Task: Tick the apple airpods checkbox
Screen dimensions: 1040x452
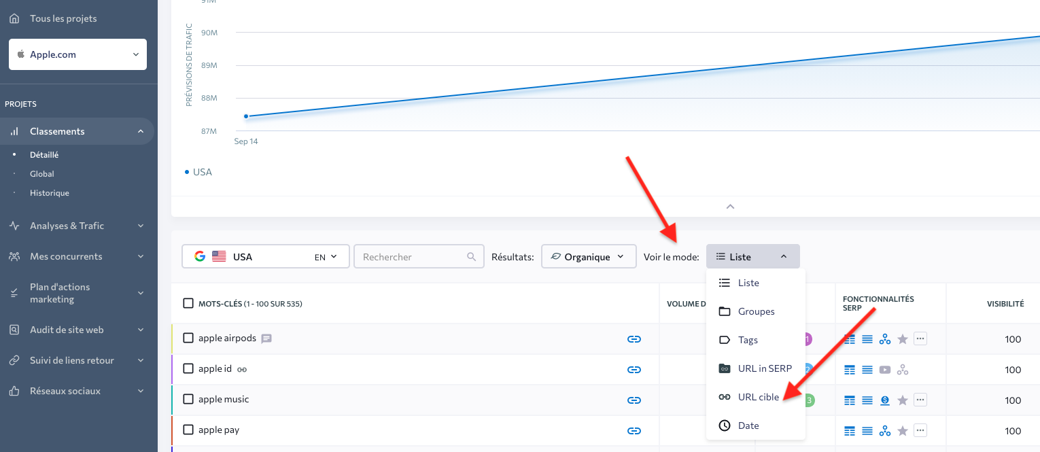Action: 188,338
